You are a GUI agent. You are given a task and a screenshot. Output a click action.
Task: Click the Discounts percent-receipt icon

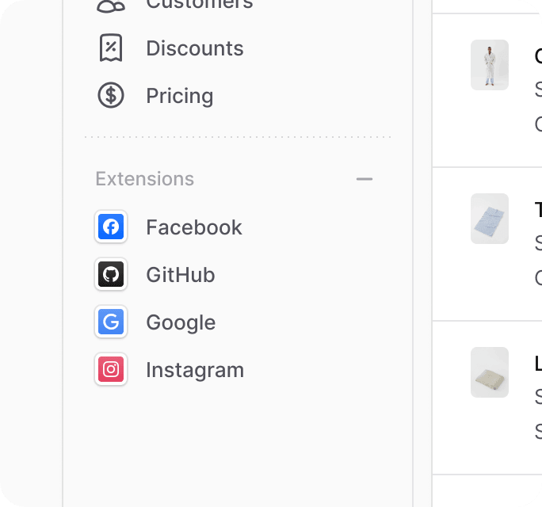[x=111, y=48]
